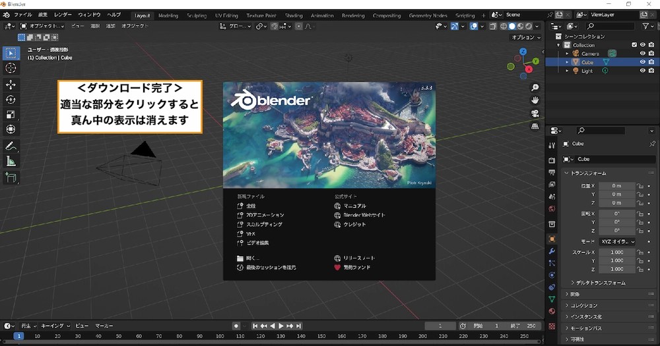The height and width of the screenshot is (346, 660).
Task: Open World properties tab icon
Action: tap(552, 208)
